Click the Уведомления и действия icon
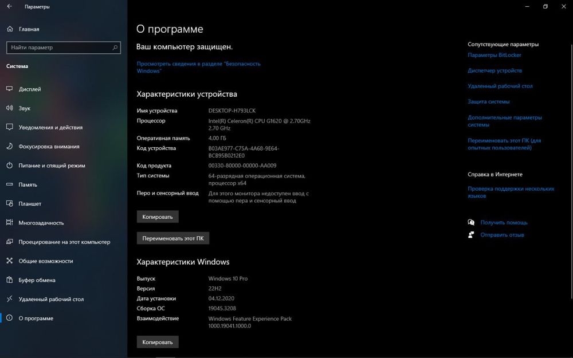This screenshot has height=358, width=573. coord(10,127)
